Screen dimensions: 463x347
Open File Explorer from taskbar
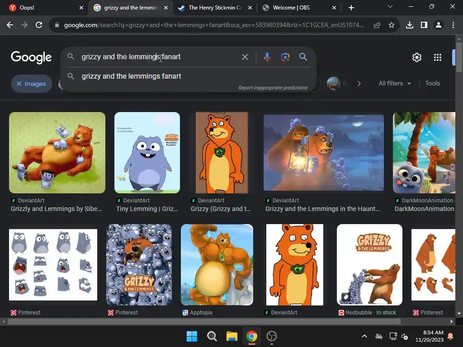(x=232, y=336)
